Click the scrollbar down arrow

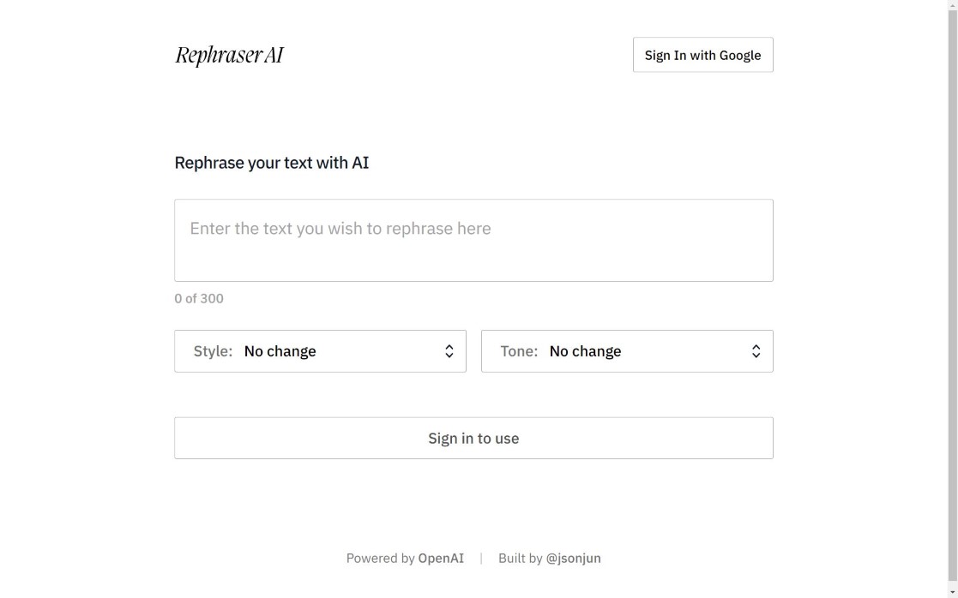tap(952, 592)
